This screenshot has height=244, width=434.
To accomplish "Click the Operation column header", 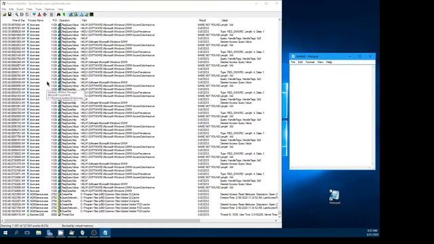I will pos(64,20).
